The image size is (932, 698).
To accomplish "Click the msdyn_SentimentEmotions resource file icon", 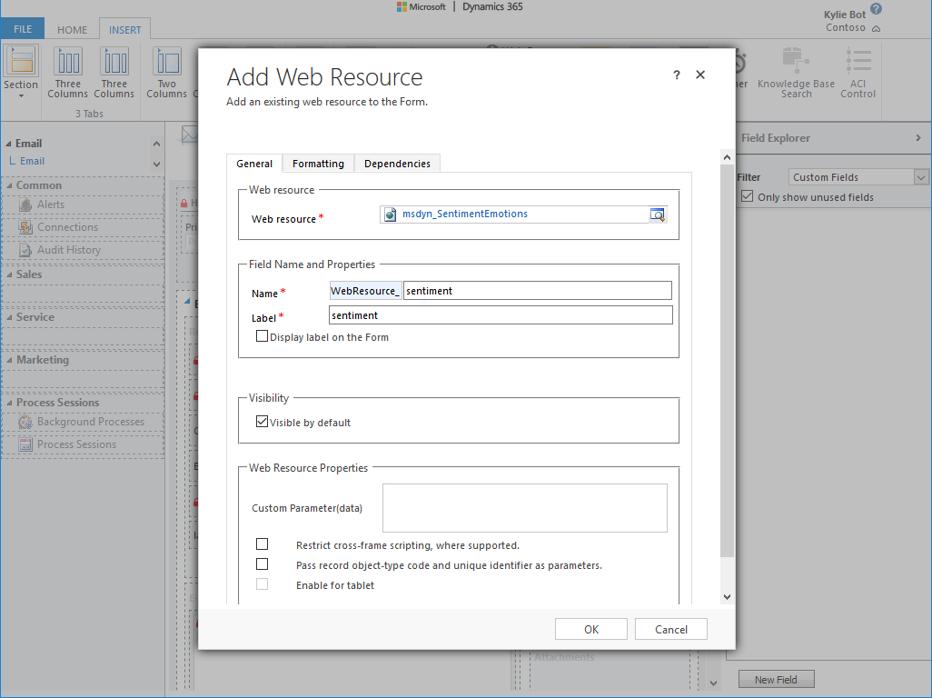I will point(390,214).
